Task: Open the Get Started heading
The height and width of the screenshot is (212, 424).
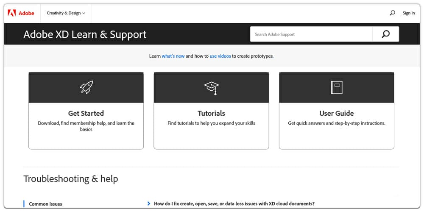Action: click(x=86, y=113)
